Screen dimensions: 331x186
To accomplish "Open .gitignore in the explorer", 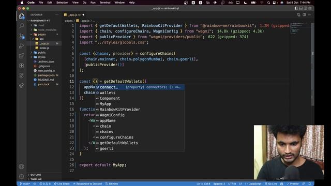I will tap(44, 66).
